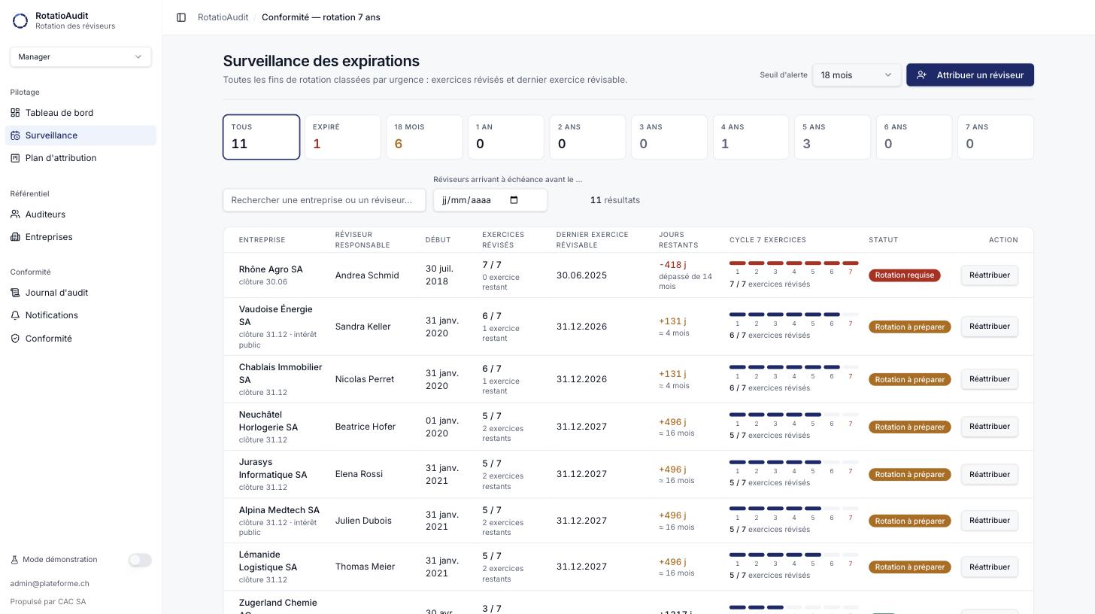
Task: Click Réattribuer for Alpina Medtech SA
Action: pyautogui.click(x=990, y=521)
